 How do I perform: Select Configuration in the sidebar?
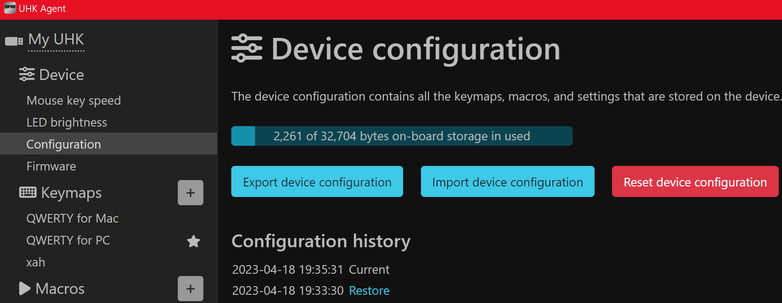click(64, 144)
